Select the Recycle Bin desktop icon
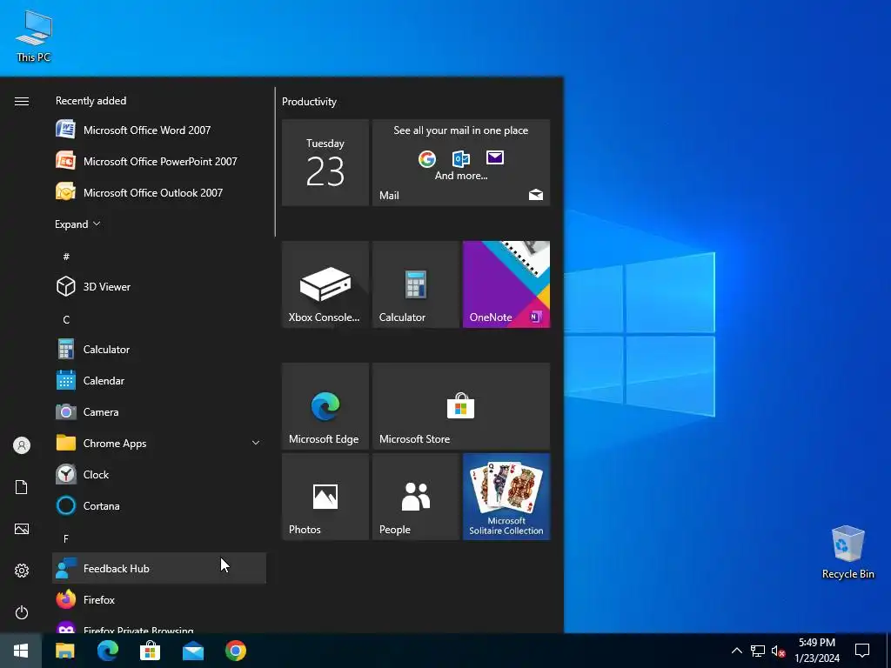 click(x=847, y=552)
